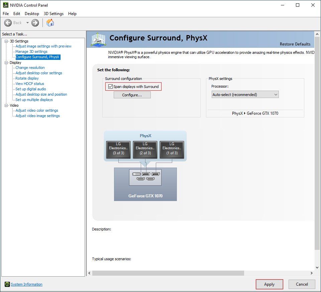Open the 3D Settings menu
This screenshot has height=292, width=321.
[53, 14]
